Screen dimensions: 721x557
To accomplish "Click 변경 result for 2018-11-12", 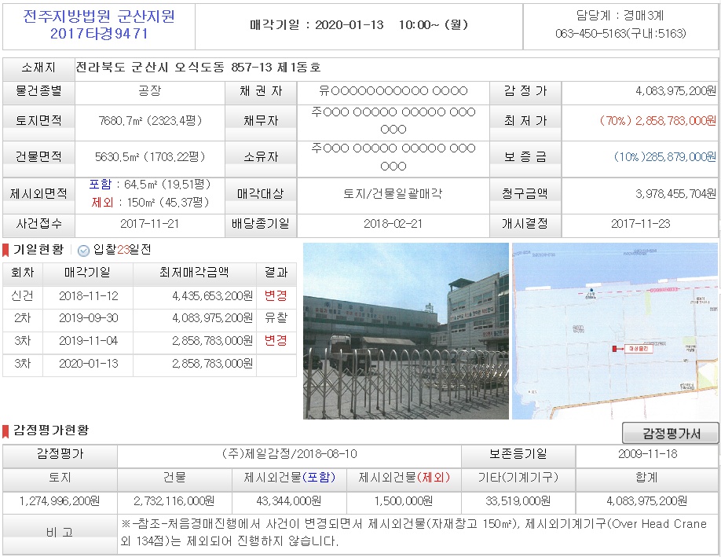I will (276, 295).
